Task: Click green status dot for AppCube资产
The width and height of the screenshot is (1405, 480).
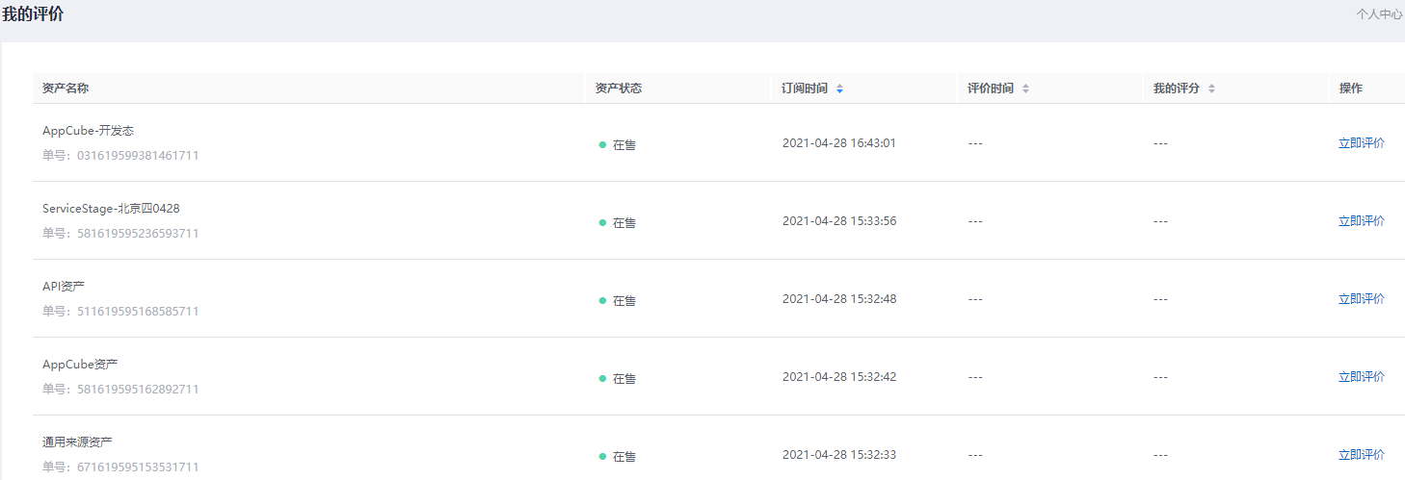Action: coord(602,379)
